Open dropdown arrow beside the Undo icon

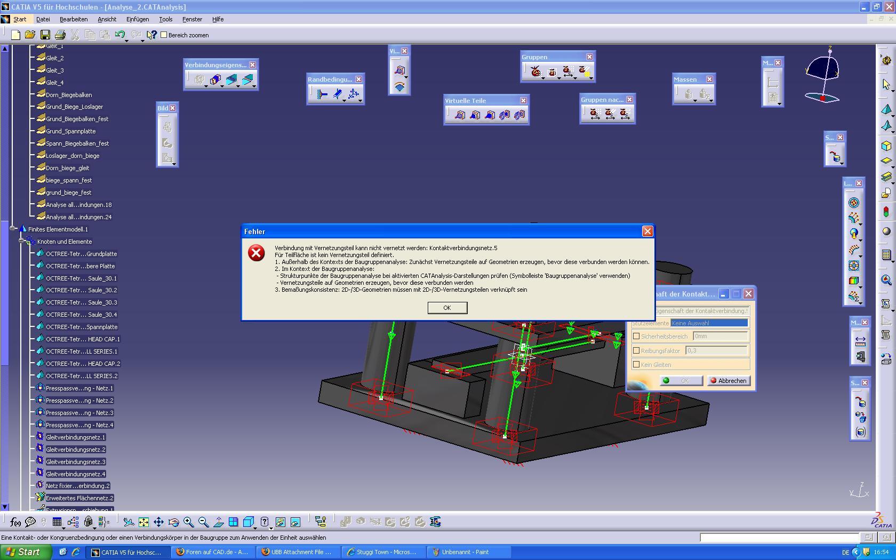pyautogui.click(x=126, y=40)
